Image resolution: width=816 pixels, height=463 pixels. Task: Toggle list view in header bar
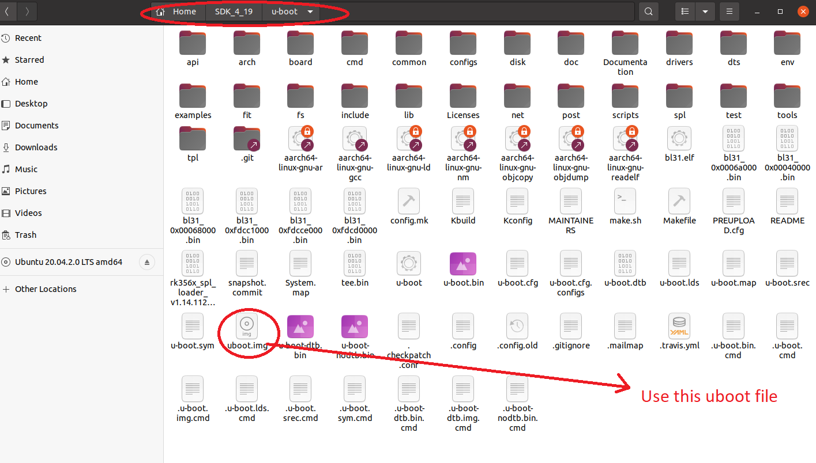tap(685, 12)
